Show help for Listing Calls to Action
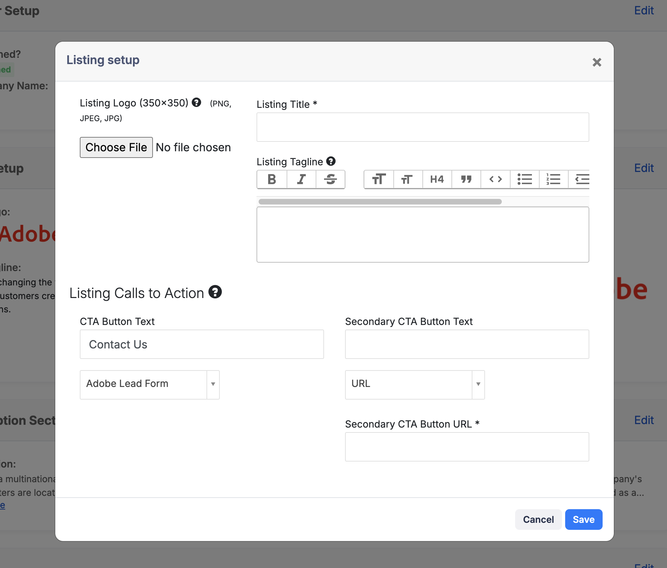Image resolution: width=667 pixels, height=568 pixels. coord(215,292)
